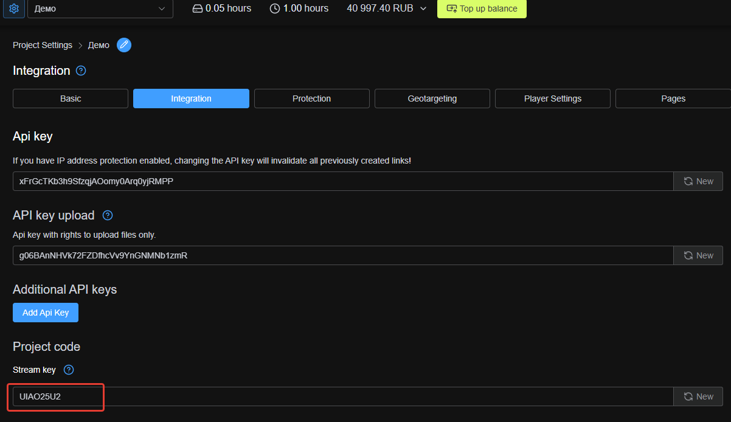Screen dimensions: 731x422
Task: Go to the Geotargeting tab
Action: click(432, 99)
